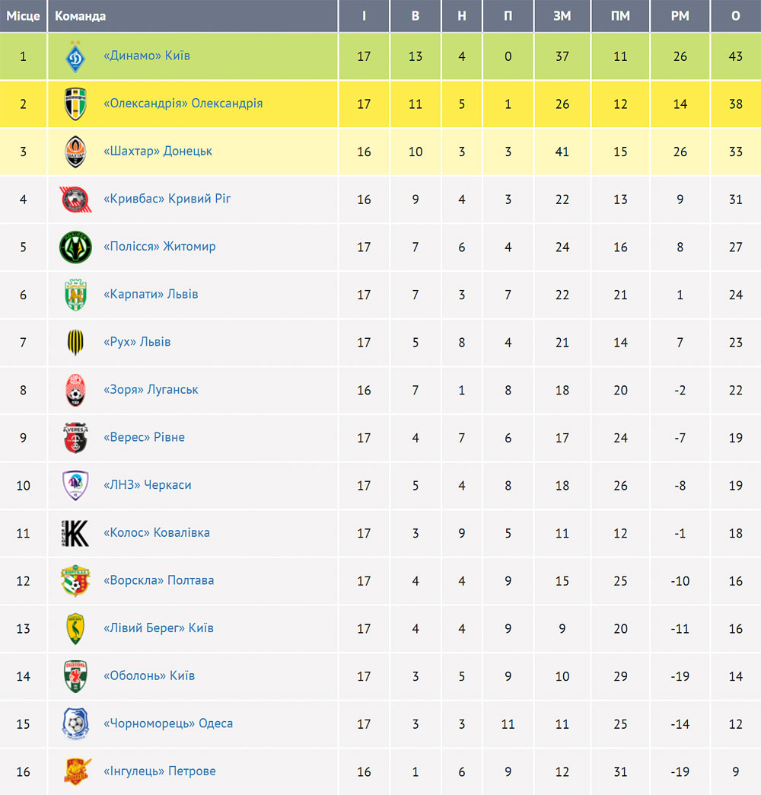Click the Dynamo Kyiv club logo
Viewport: 761px width, 795px height.
tap(75, 56)
